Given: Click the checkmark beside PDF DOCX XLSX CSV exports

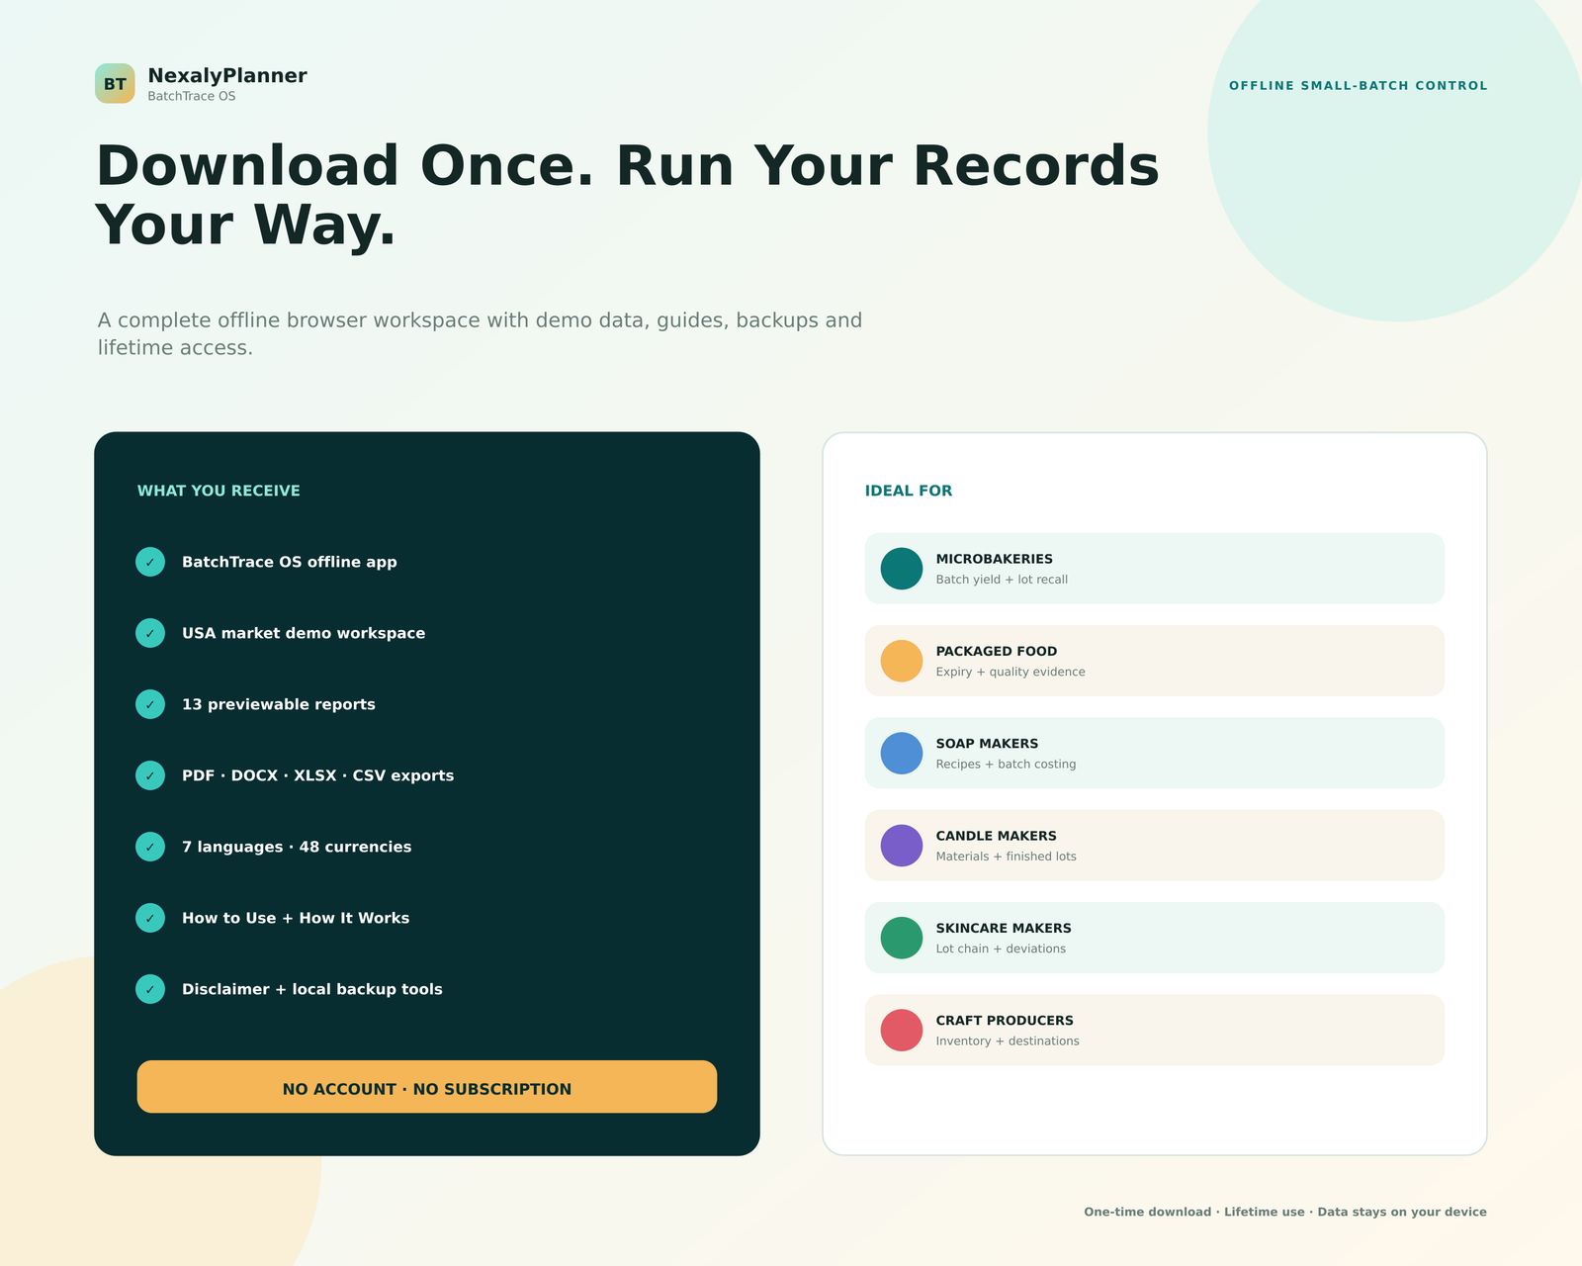Looking at the screenshot, I should click(x=150, y=775).
